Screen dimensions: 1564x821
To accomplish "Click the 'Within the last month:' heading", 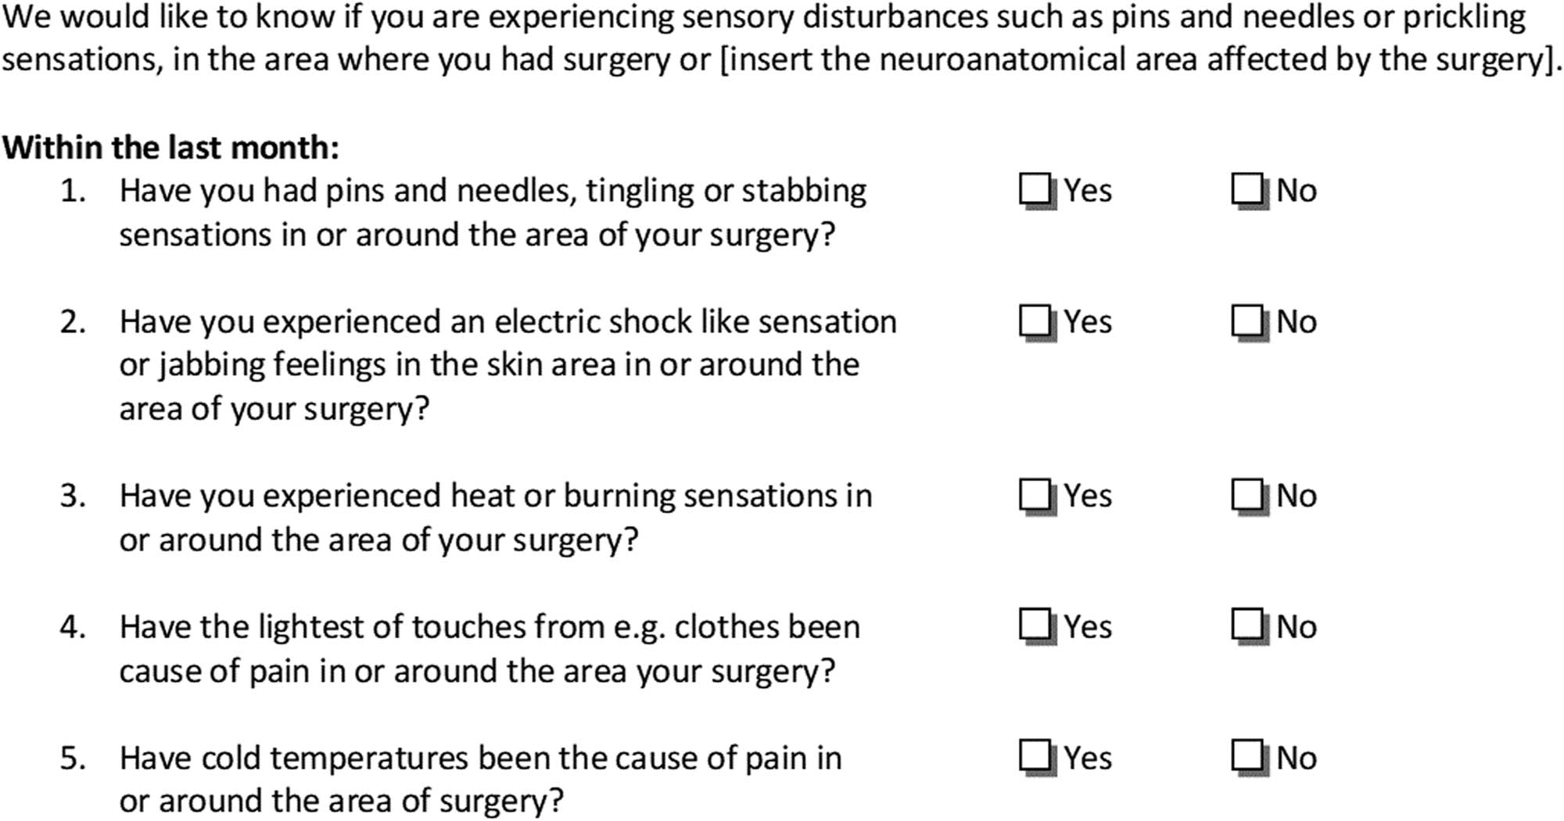I will tap(170, 148).
